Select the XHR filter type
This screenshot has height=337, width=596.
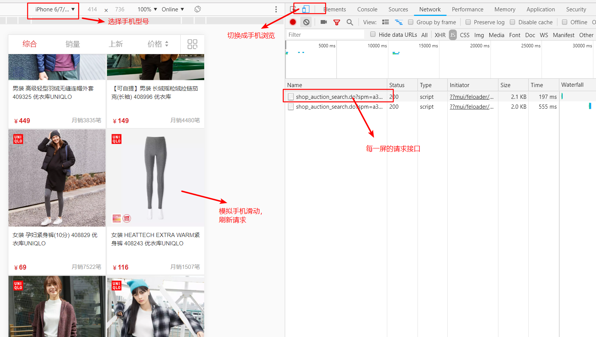click(440, 35)
